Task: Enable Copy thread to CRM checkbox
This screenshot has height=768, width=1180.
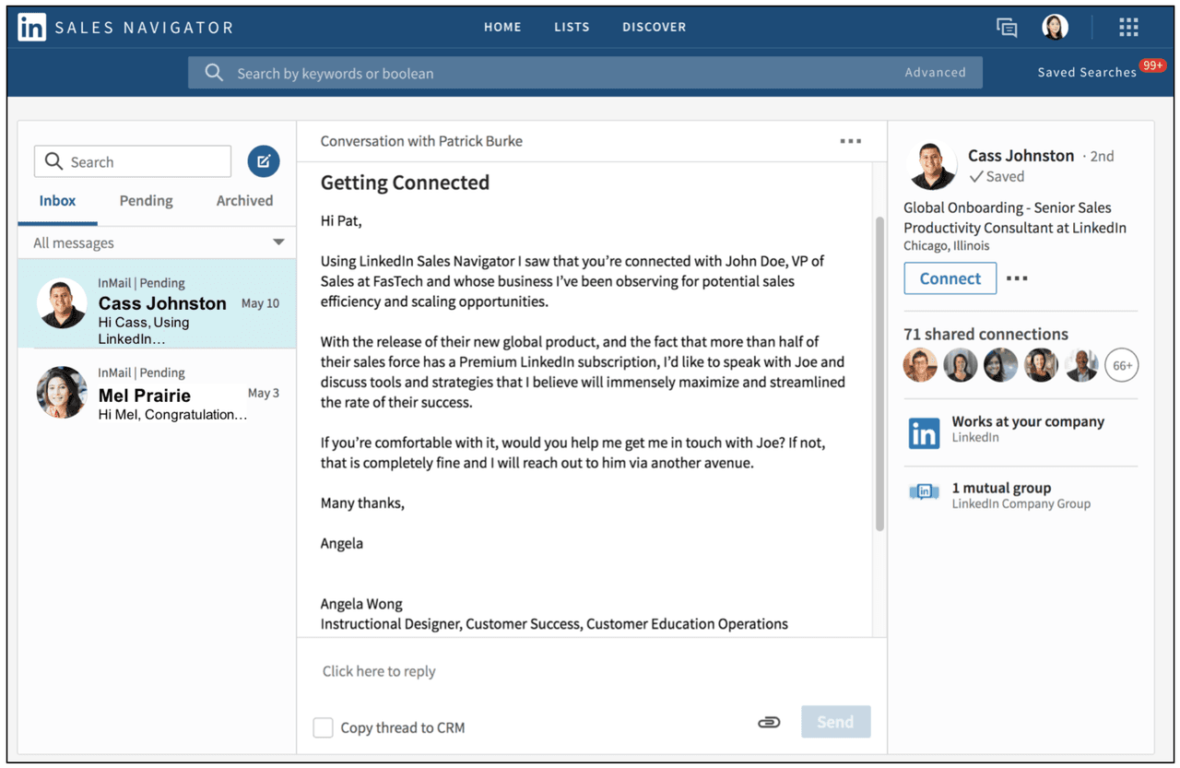Action: (x=323, y=727)
